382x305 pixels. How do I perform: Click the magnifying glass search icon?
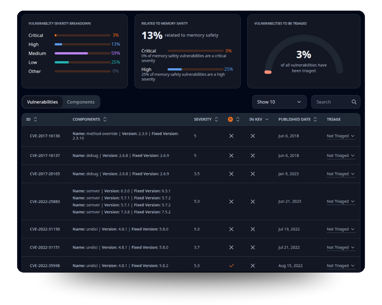tap(354, 102)
